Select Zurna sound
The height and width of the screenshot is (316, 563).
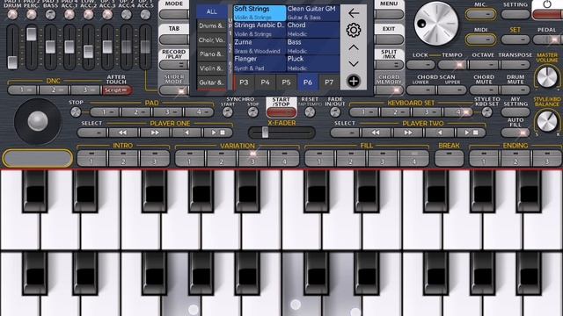260,47
